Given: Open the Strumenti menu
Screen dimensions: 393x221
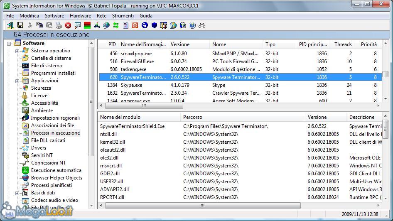Looking at the screenshot, I should [123, 16].
